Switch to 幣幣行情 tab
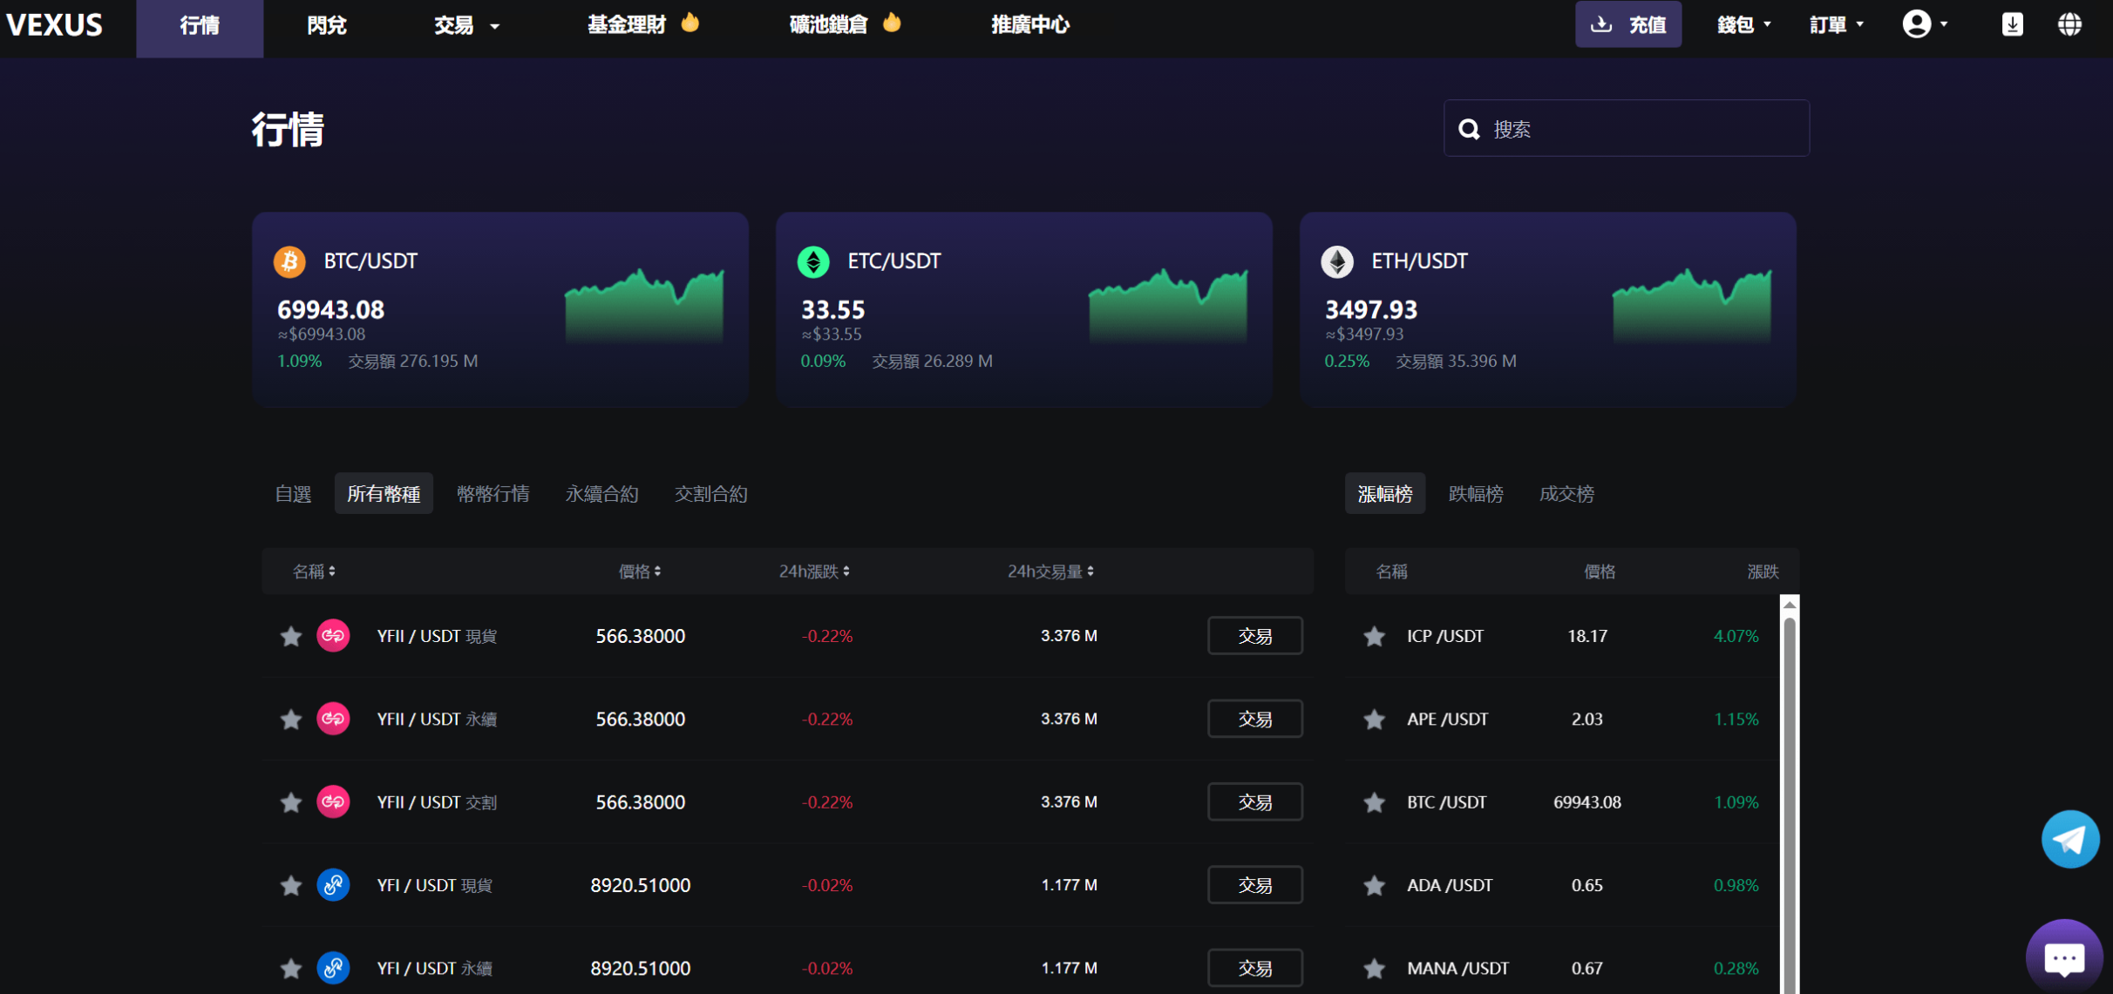The height and width of the screenshot is (994, 2113). tap(493, 494)
